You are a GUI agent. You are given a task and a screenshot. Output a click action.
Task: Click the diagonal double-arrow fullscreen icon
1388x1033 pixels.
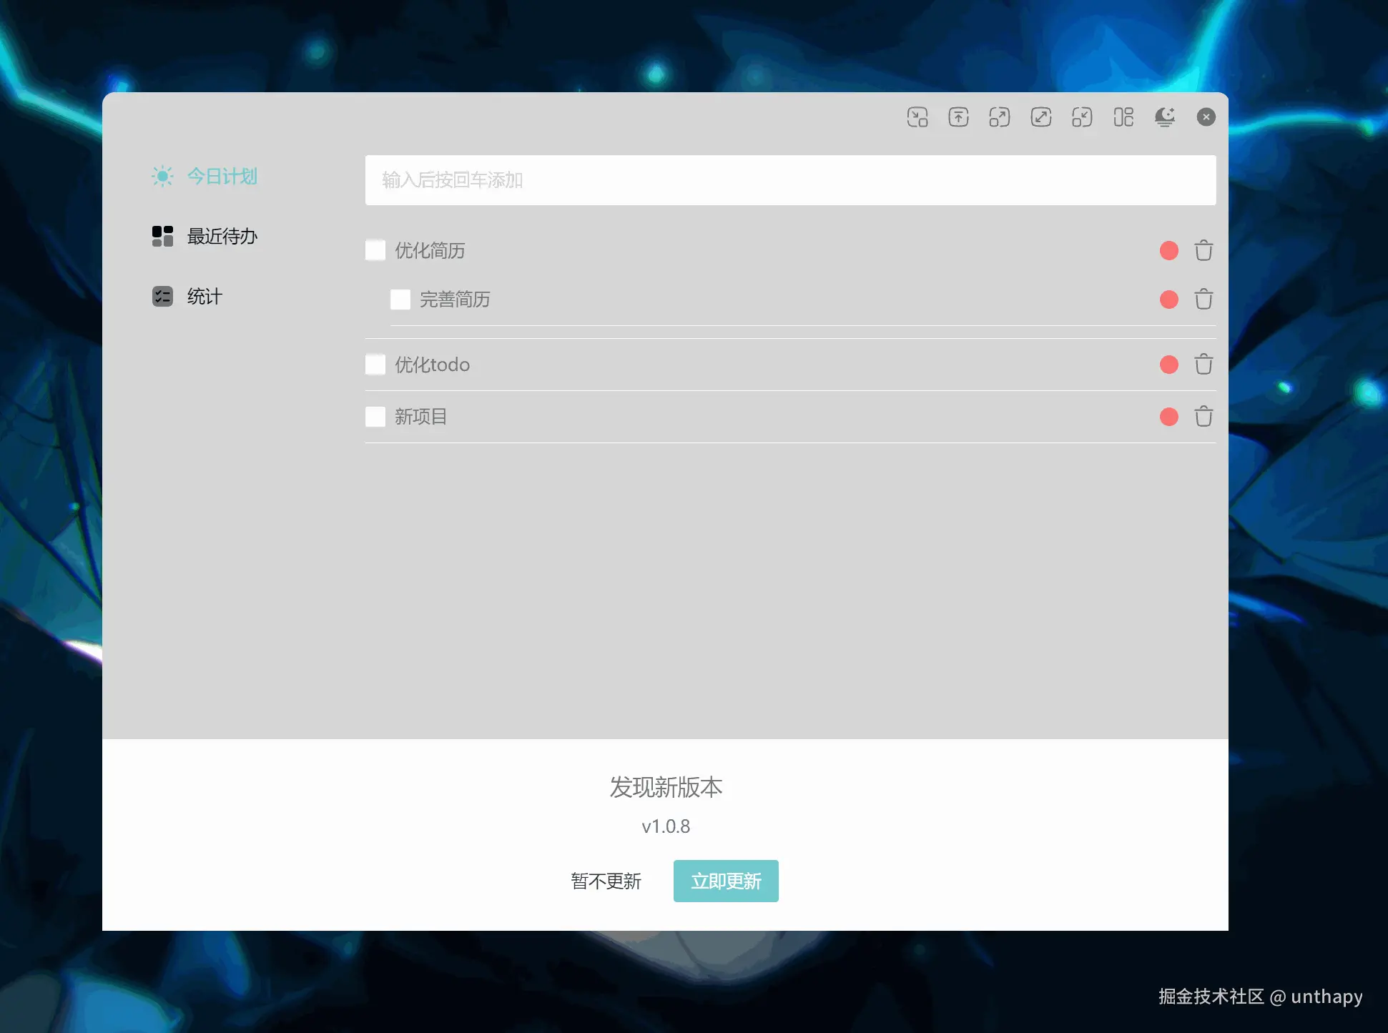click(x=1040, y=117)
